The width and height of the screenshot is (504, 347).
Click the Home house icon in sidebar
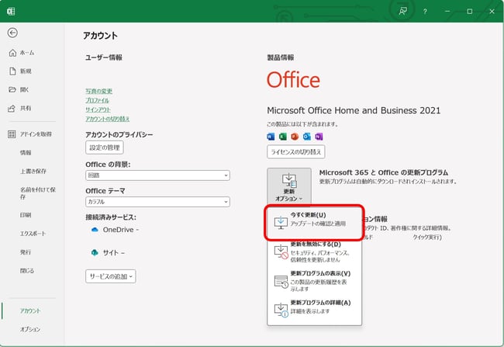tap(12, 53)
